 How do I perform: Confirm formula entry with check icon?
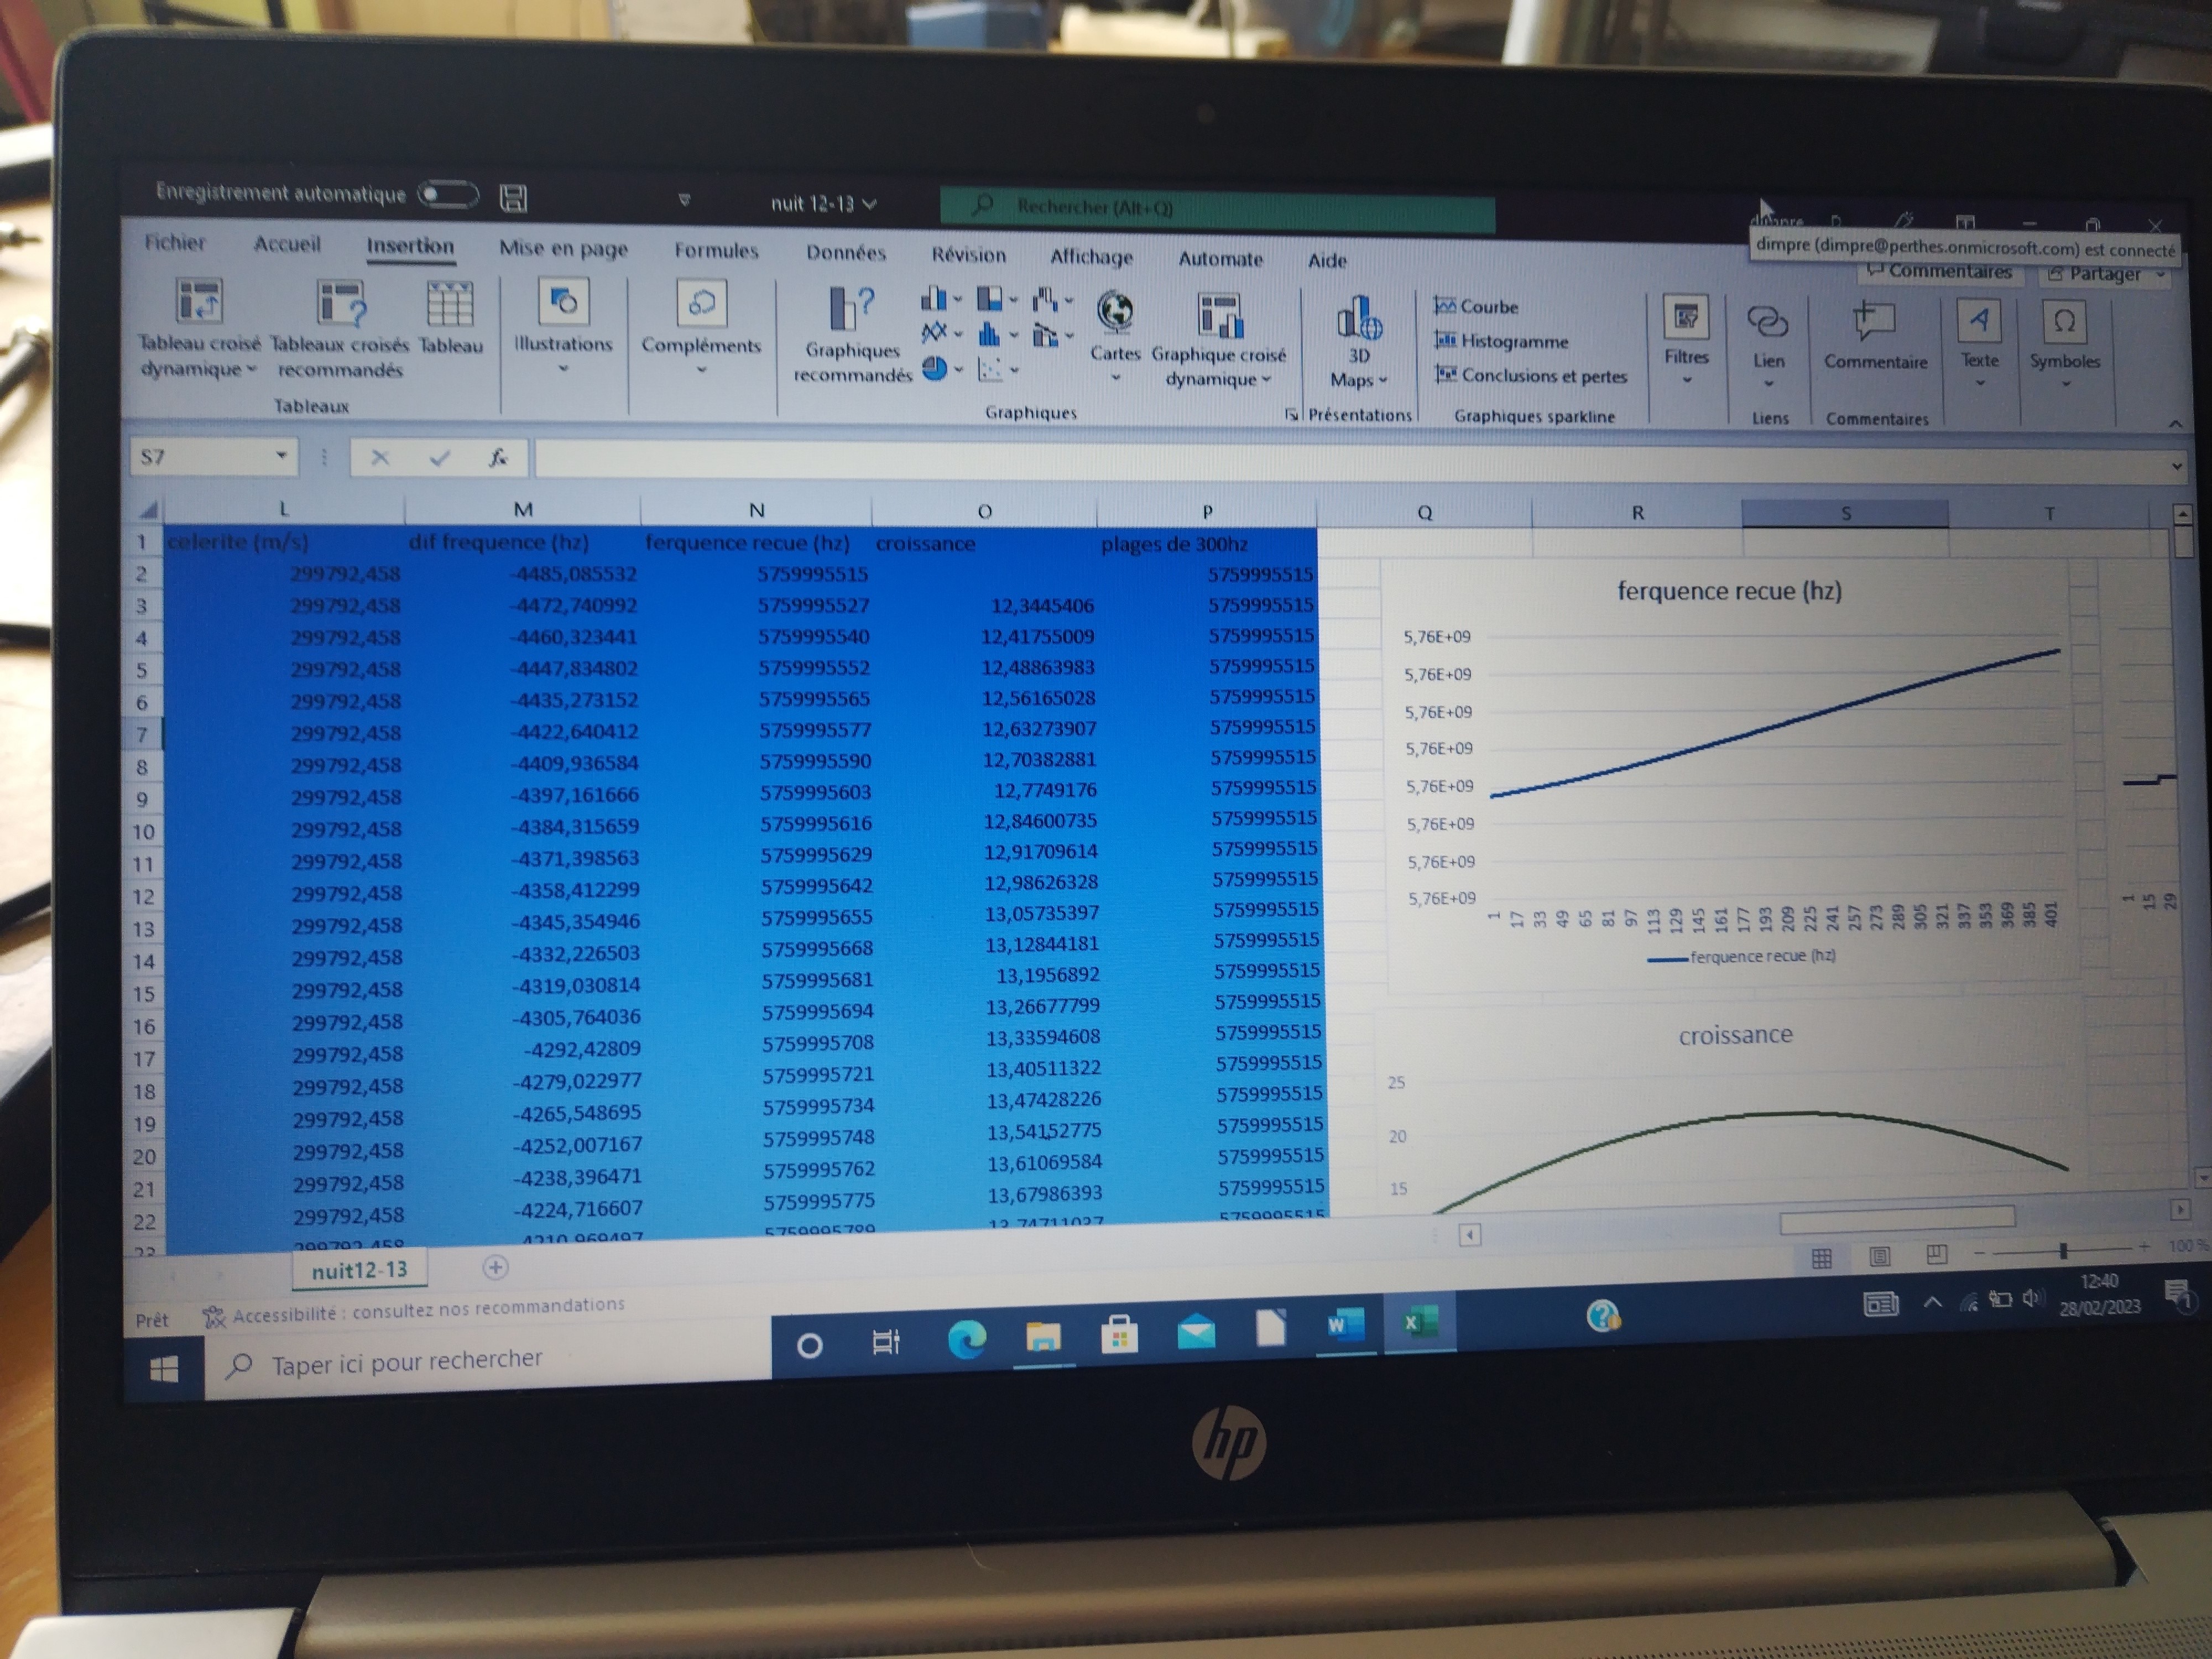(439, 458)
